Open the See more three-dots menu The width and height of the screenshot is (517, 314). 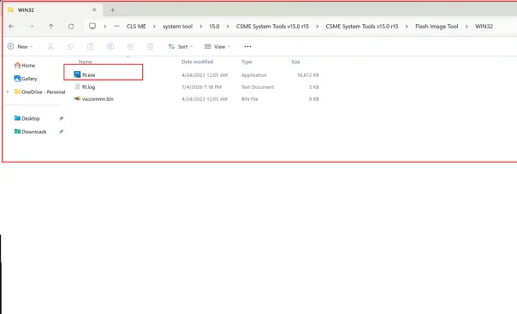point(247,46)
